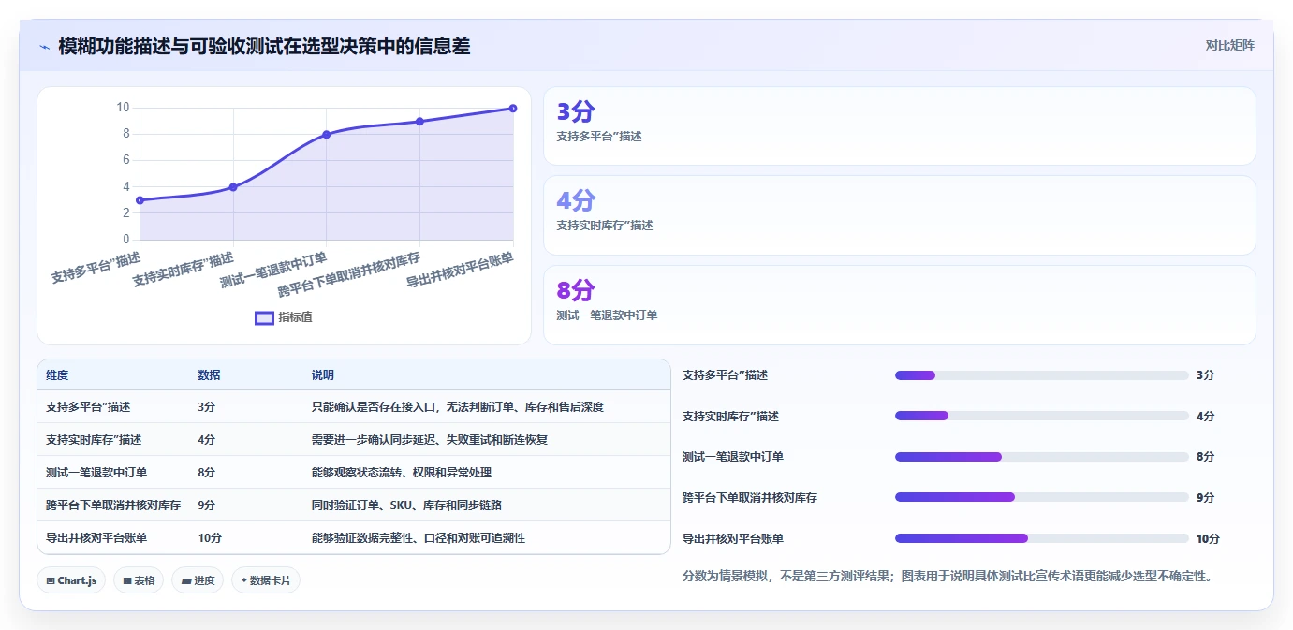Click chart data point for 导出并核对平台账单

click(x=513, y=108)
